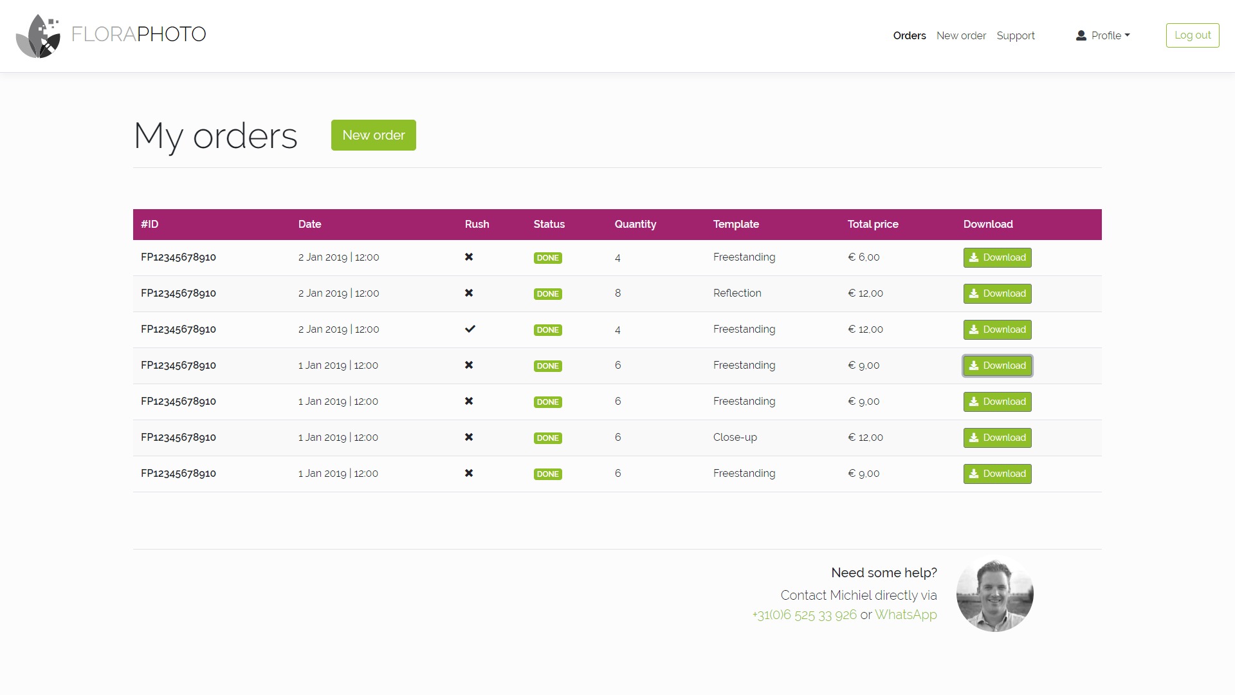Viewport: 1235px width, 695px height.
Task: Click the DONE badge in Reflection row
Action: (x=547, y=294)
